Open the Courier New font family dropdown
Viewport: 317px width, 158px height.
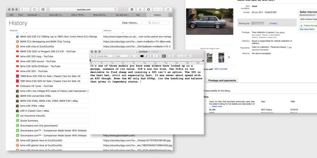tap(105, 56)
